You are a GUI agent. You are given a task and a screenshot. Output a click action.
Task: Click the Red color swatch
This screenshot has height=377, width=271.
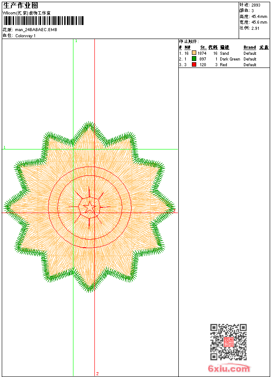[194, 64]
